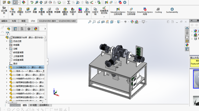The width and height of the screenshot is (199, 111).
Task: Open Edit Appearance colored sphere icon
Action: (132, 22)
